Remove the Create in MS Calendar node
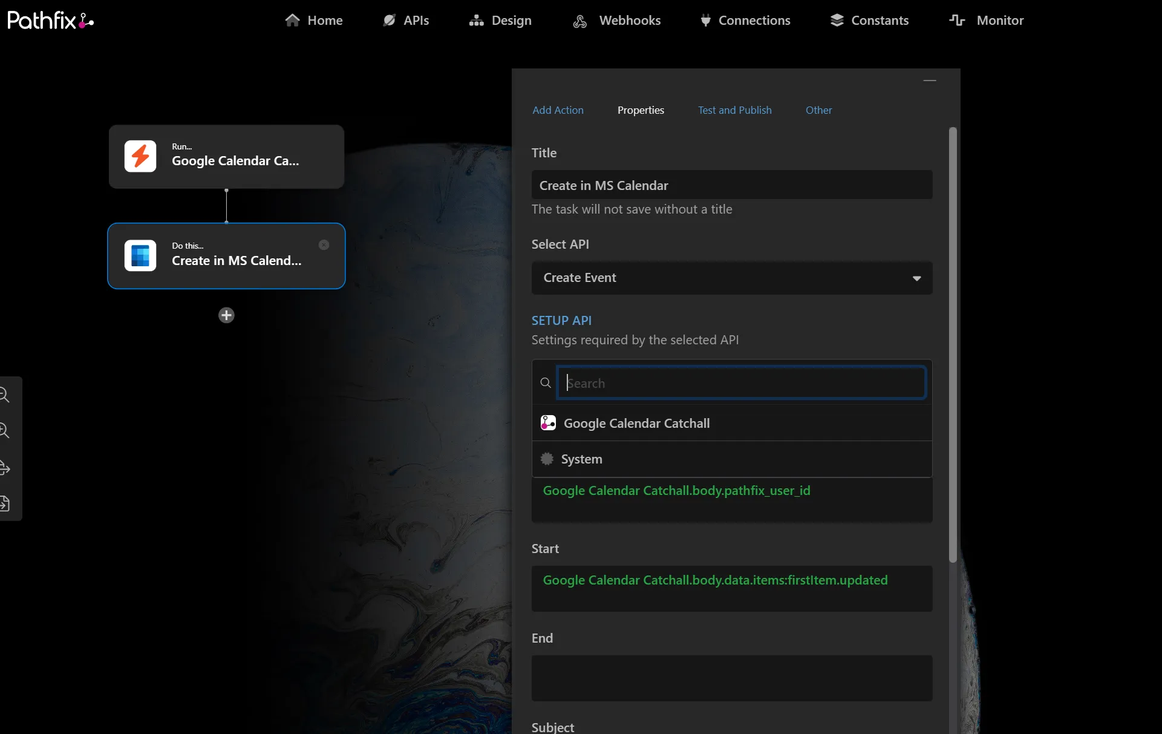The image size is (1162, 734). click(324, 245)
